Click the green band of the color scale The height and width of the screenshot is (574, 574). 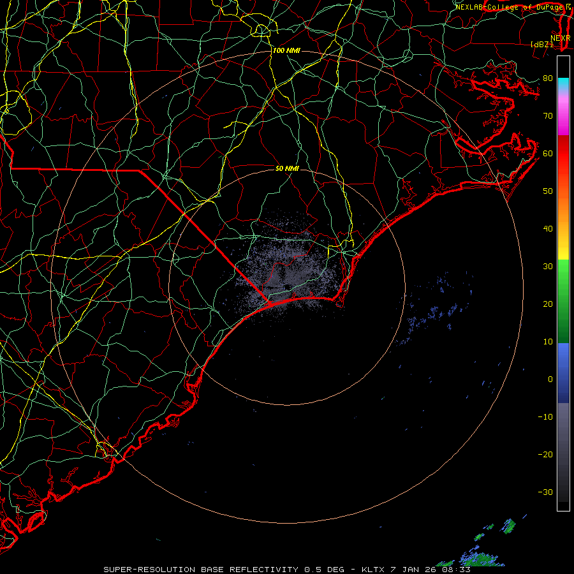pyautogui.click(x=563, y=301)
